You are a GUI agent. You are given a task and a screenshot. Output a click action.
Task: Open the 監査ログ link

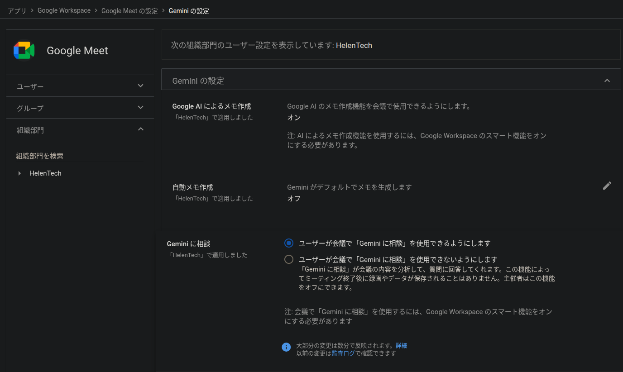[343, 353]
